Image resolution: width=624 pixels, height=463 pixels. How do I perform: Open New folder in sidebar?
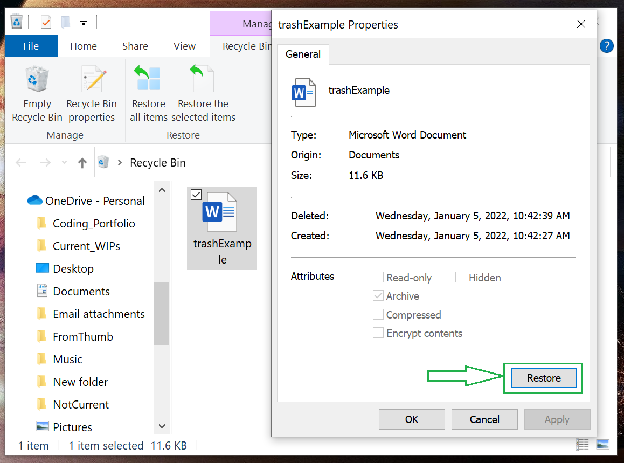click(72, 382)
